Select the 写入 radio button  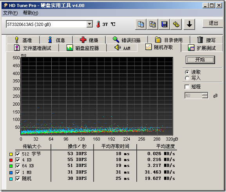point(187,78)
